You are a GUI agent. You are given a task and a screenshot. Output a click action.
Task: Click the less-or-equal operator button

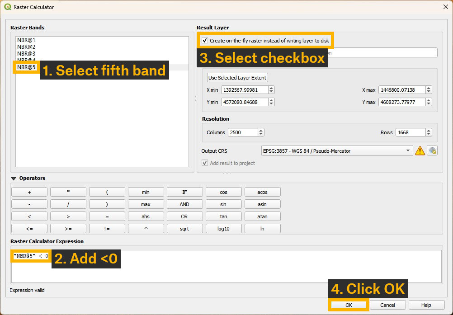click(x=29, y=228)
